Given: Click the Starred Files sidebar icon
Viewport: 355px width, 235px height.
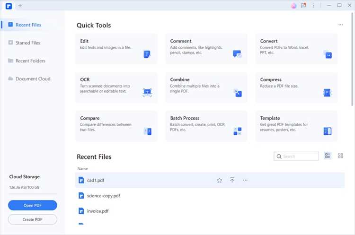Looking at the screenshot, I should 10,43.
